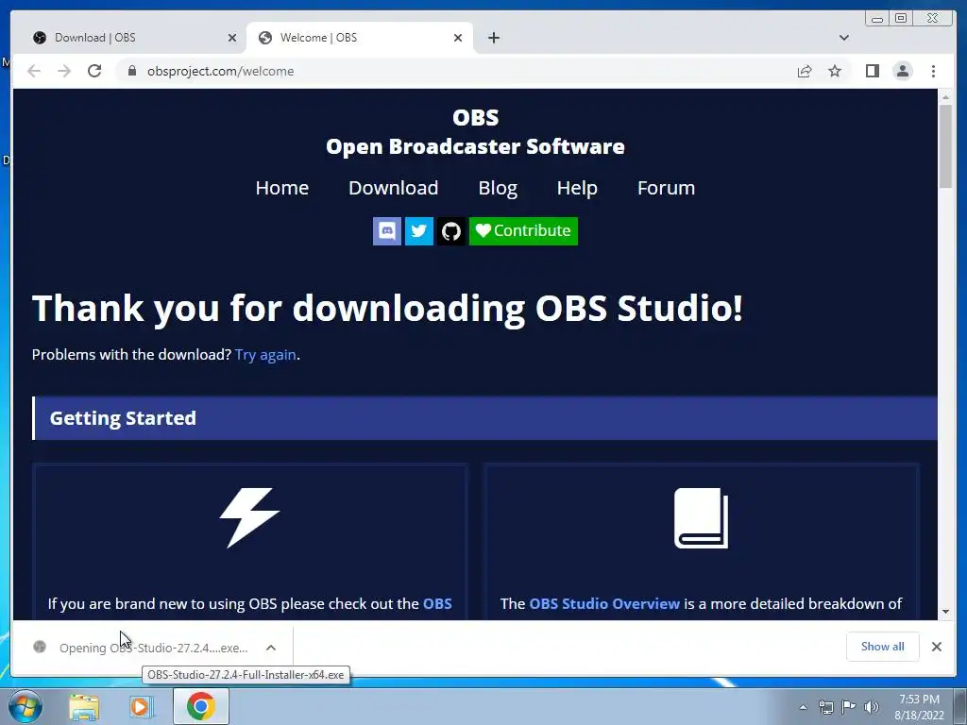The image size is (967, 725).
Task: Click the Try again download link
Action: coord(265,355)
